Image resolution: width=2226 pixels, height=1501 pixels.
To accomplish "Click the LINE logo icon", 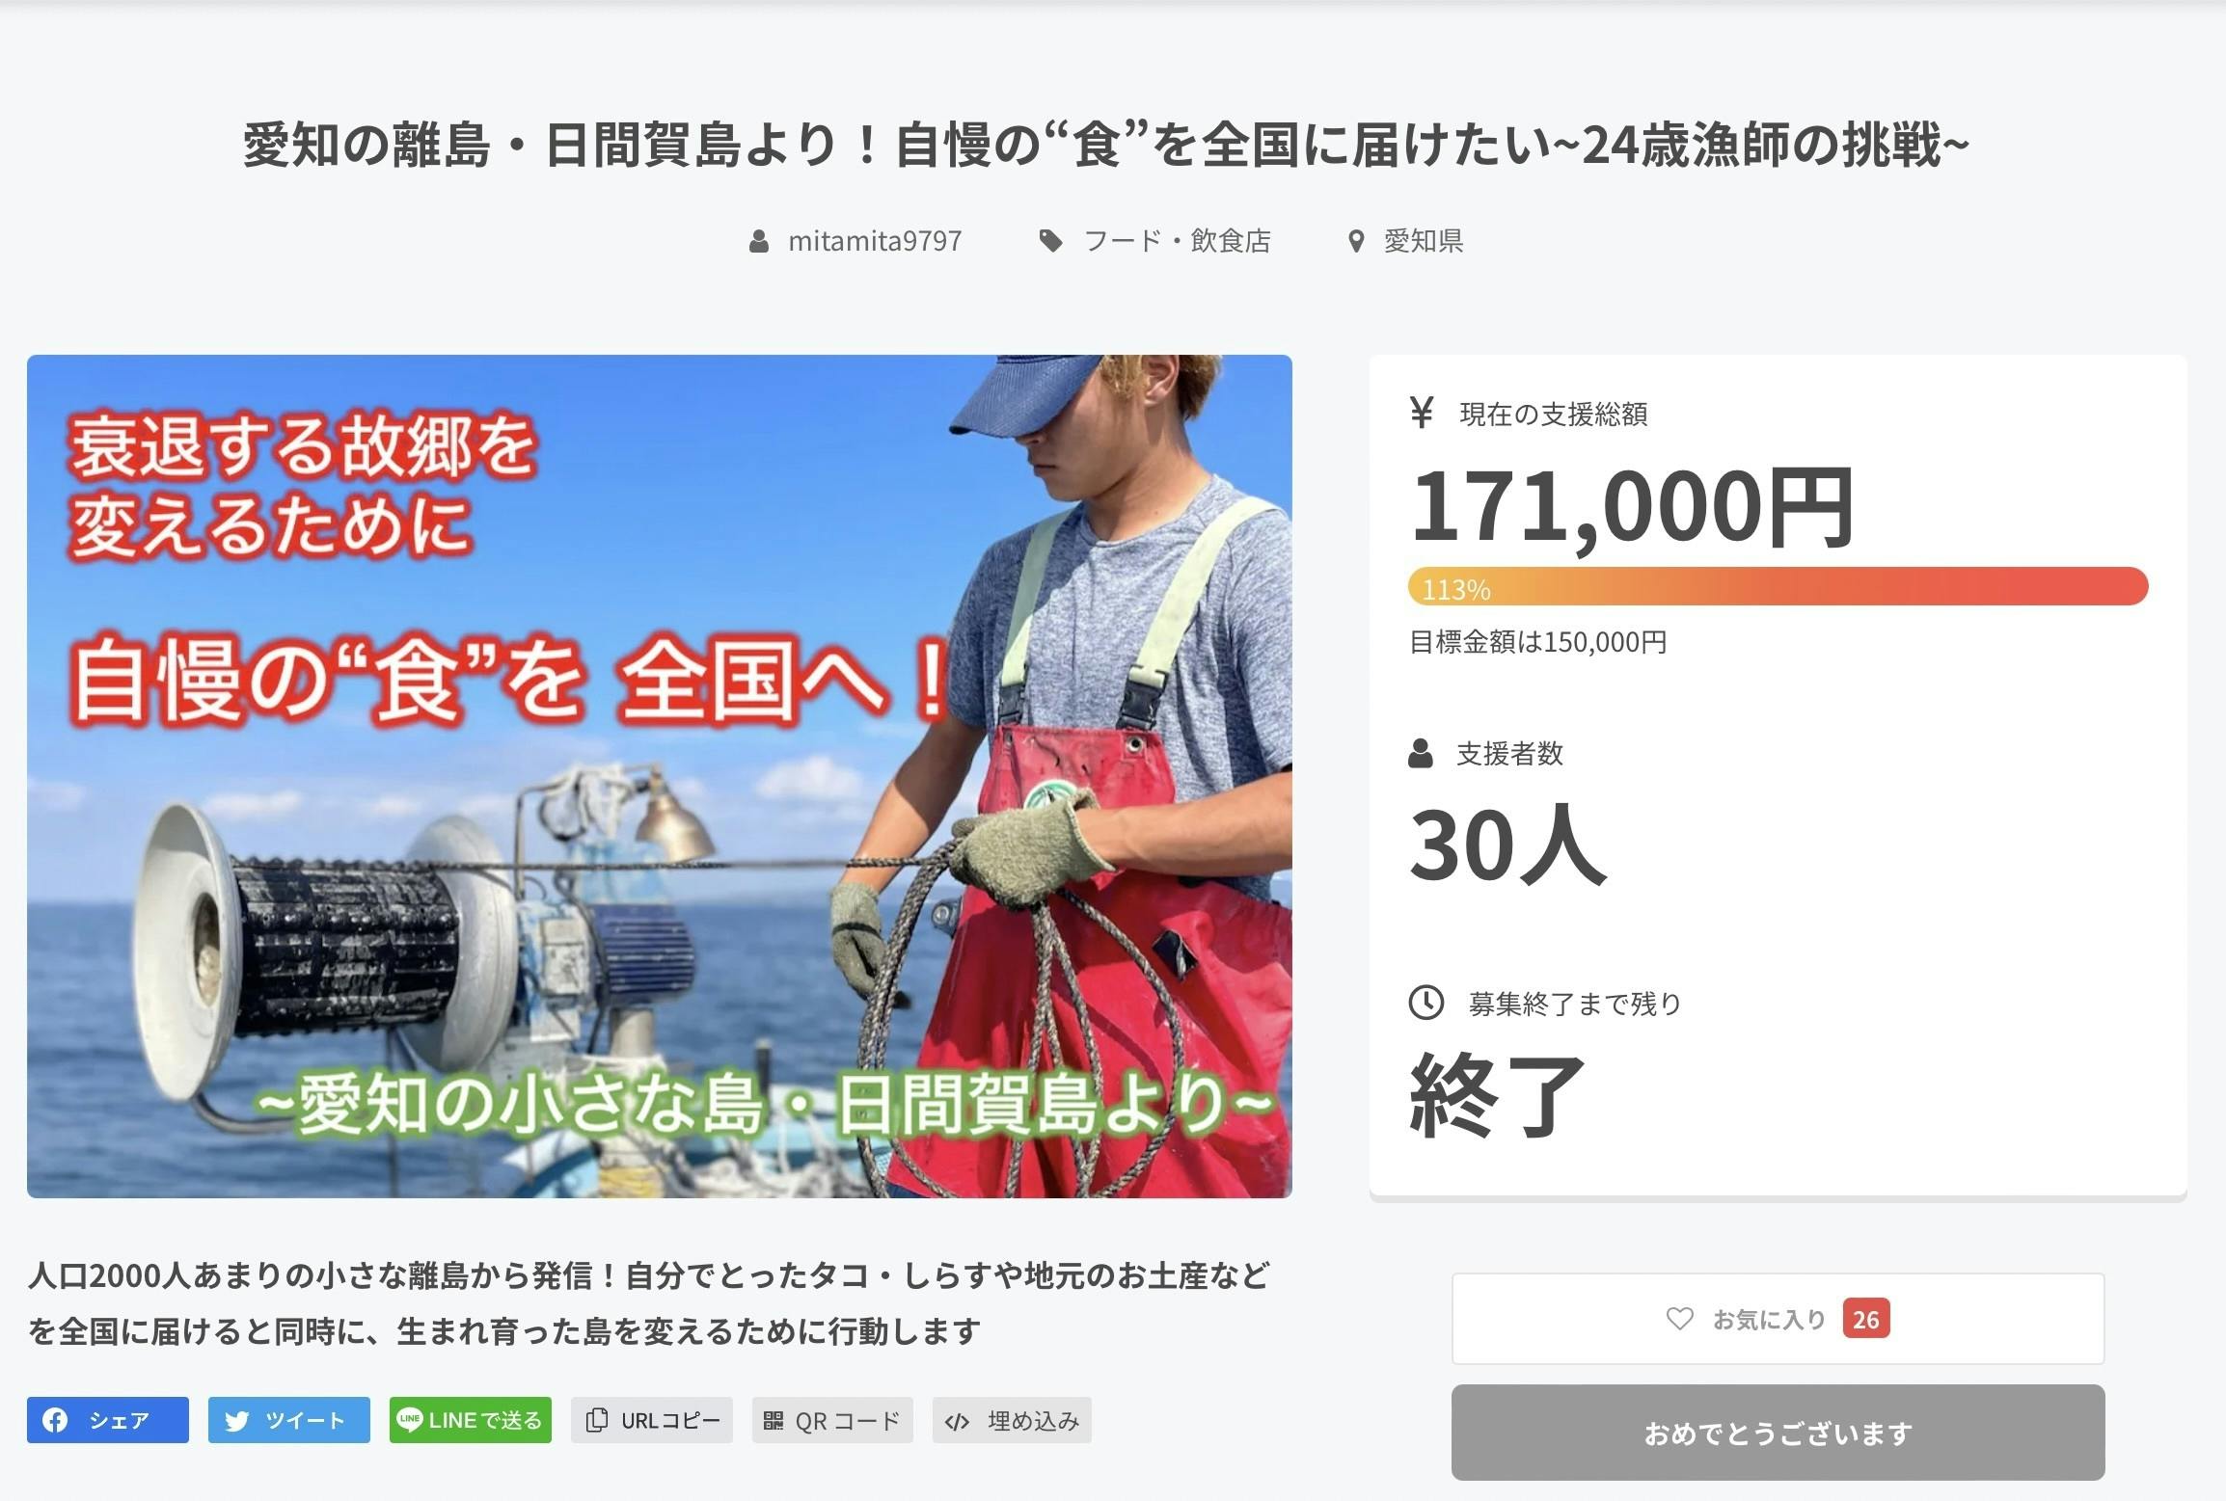I will pos(410,1420).
